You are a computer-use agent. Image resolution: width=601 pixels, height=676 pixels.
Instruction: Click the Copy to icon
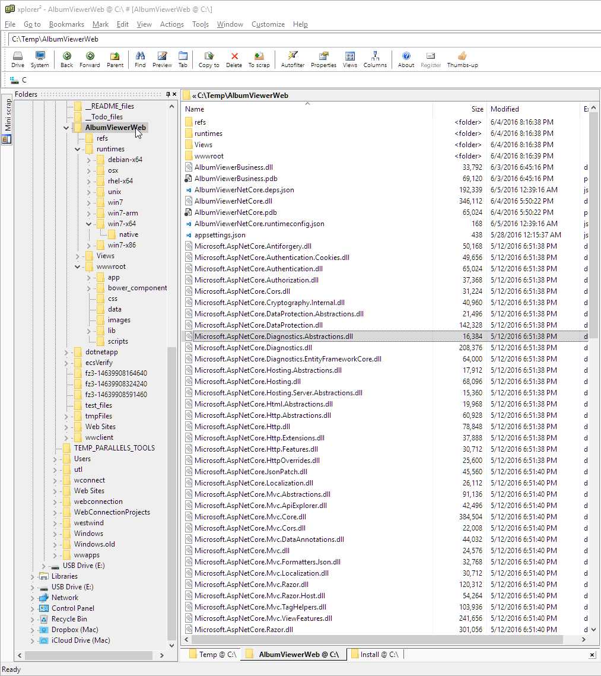(x=209, y=59)
